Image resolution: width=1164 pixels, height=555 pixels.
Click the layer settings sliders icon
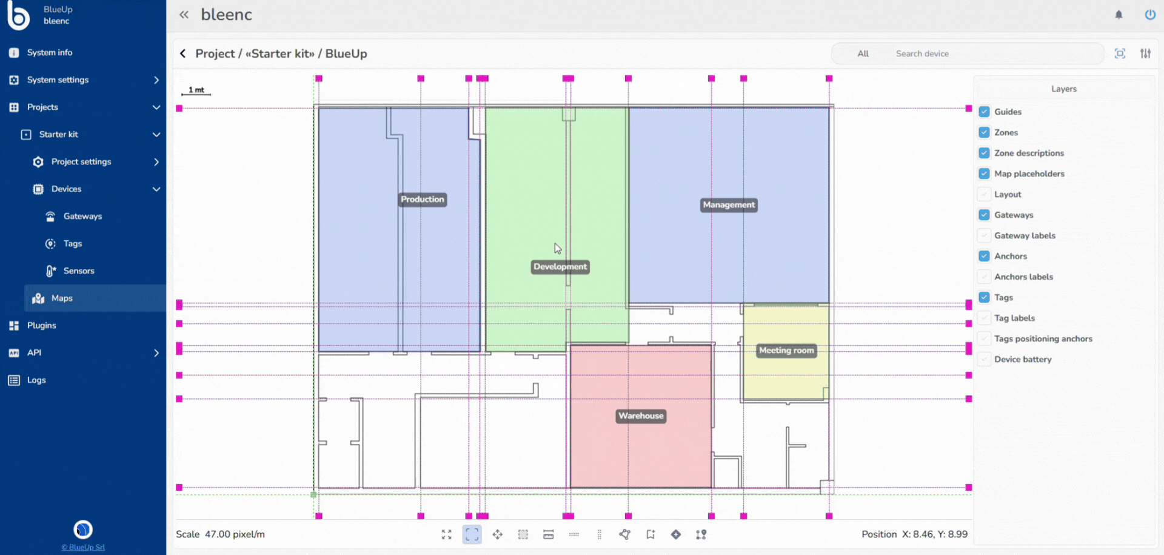[x=1145, y=53]
